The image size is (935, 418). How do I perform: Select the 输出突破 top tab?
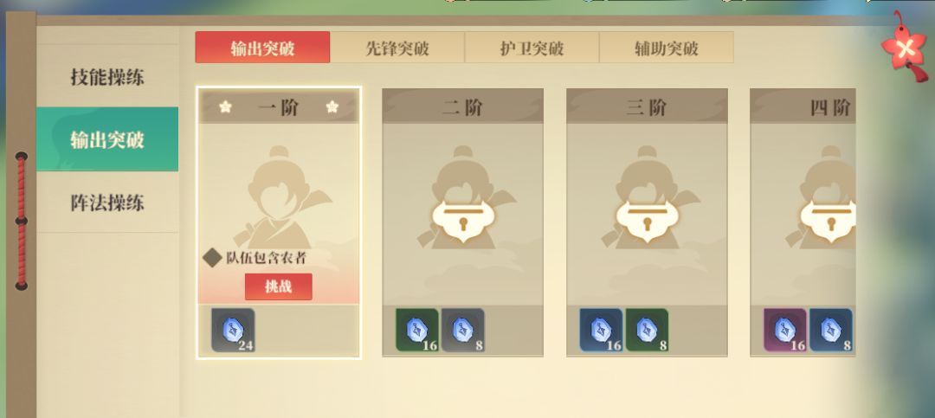pyautogui.click(x=262, y=48)
